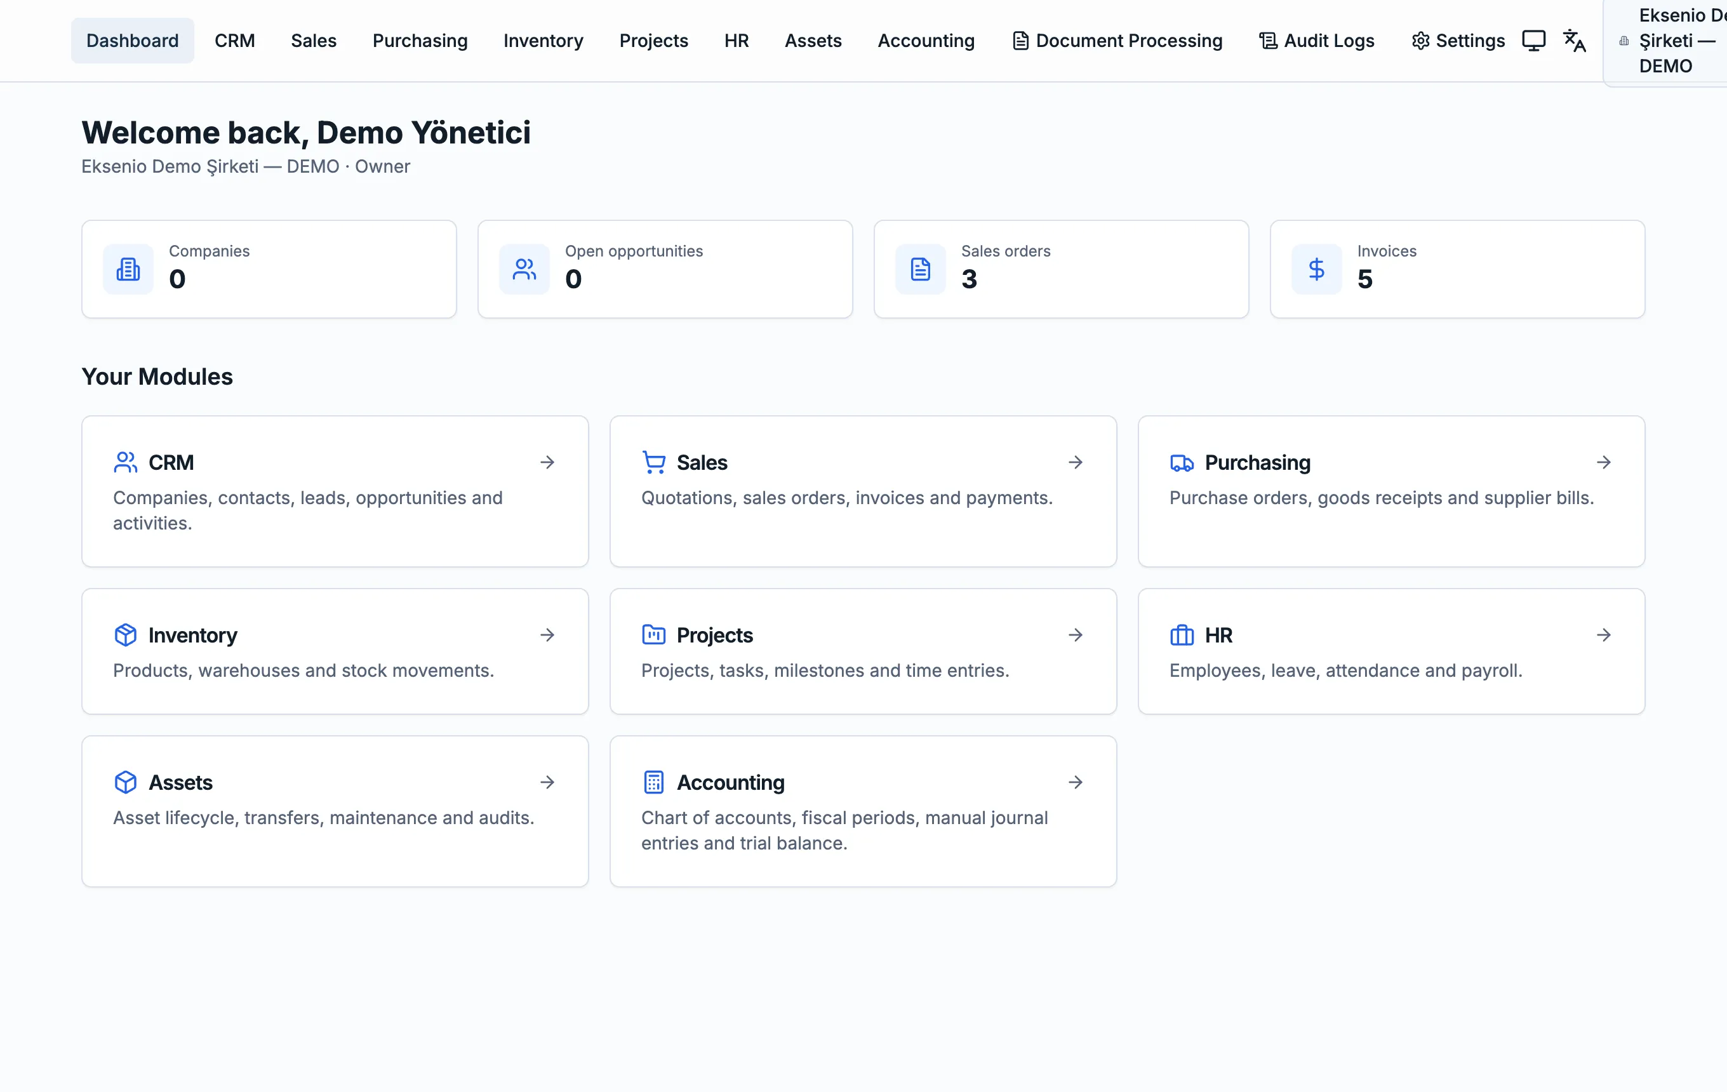Click the Sales orders document icon
Viewport: 1727px width, 1092px height.
(920, 270)
